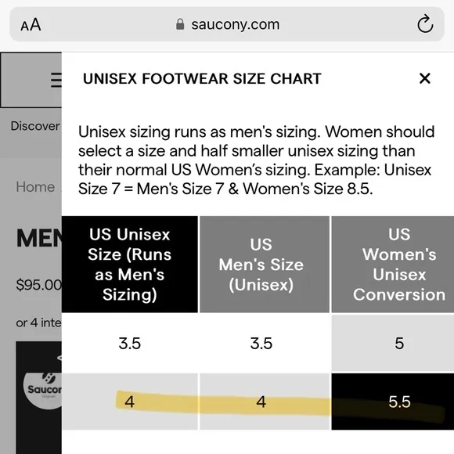Tap the product image thumbnail
The height and width of the screenshot is (454, 454).
point(39,398)
